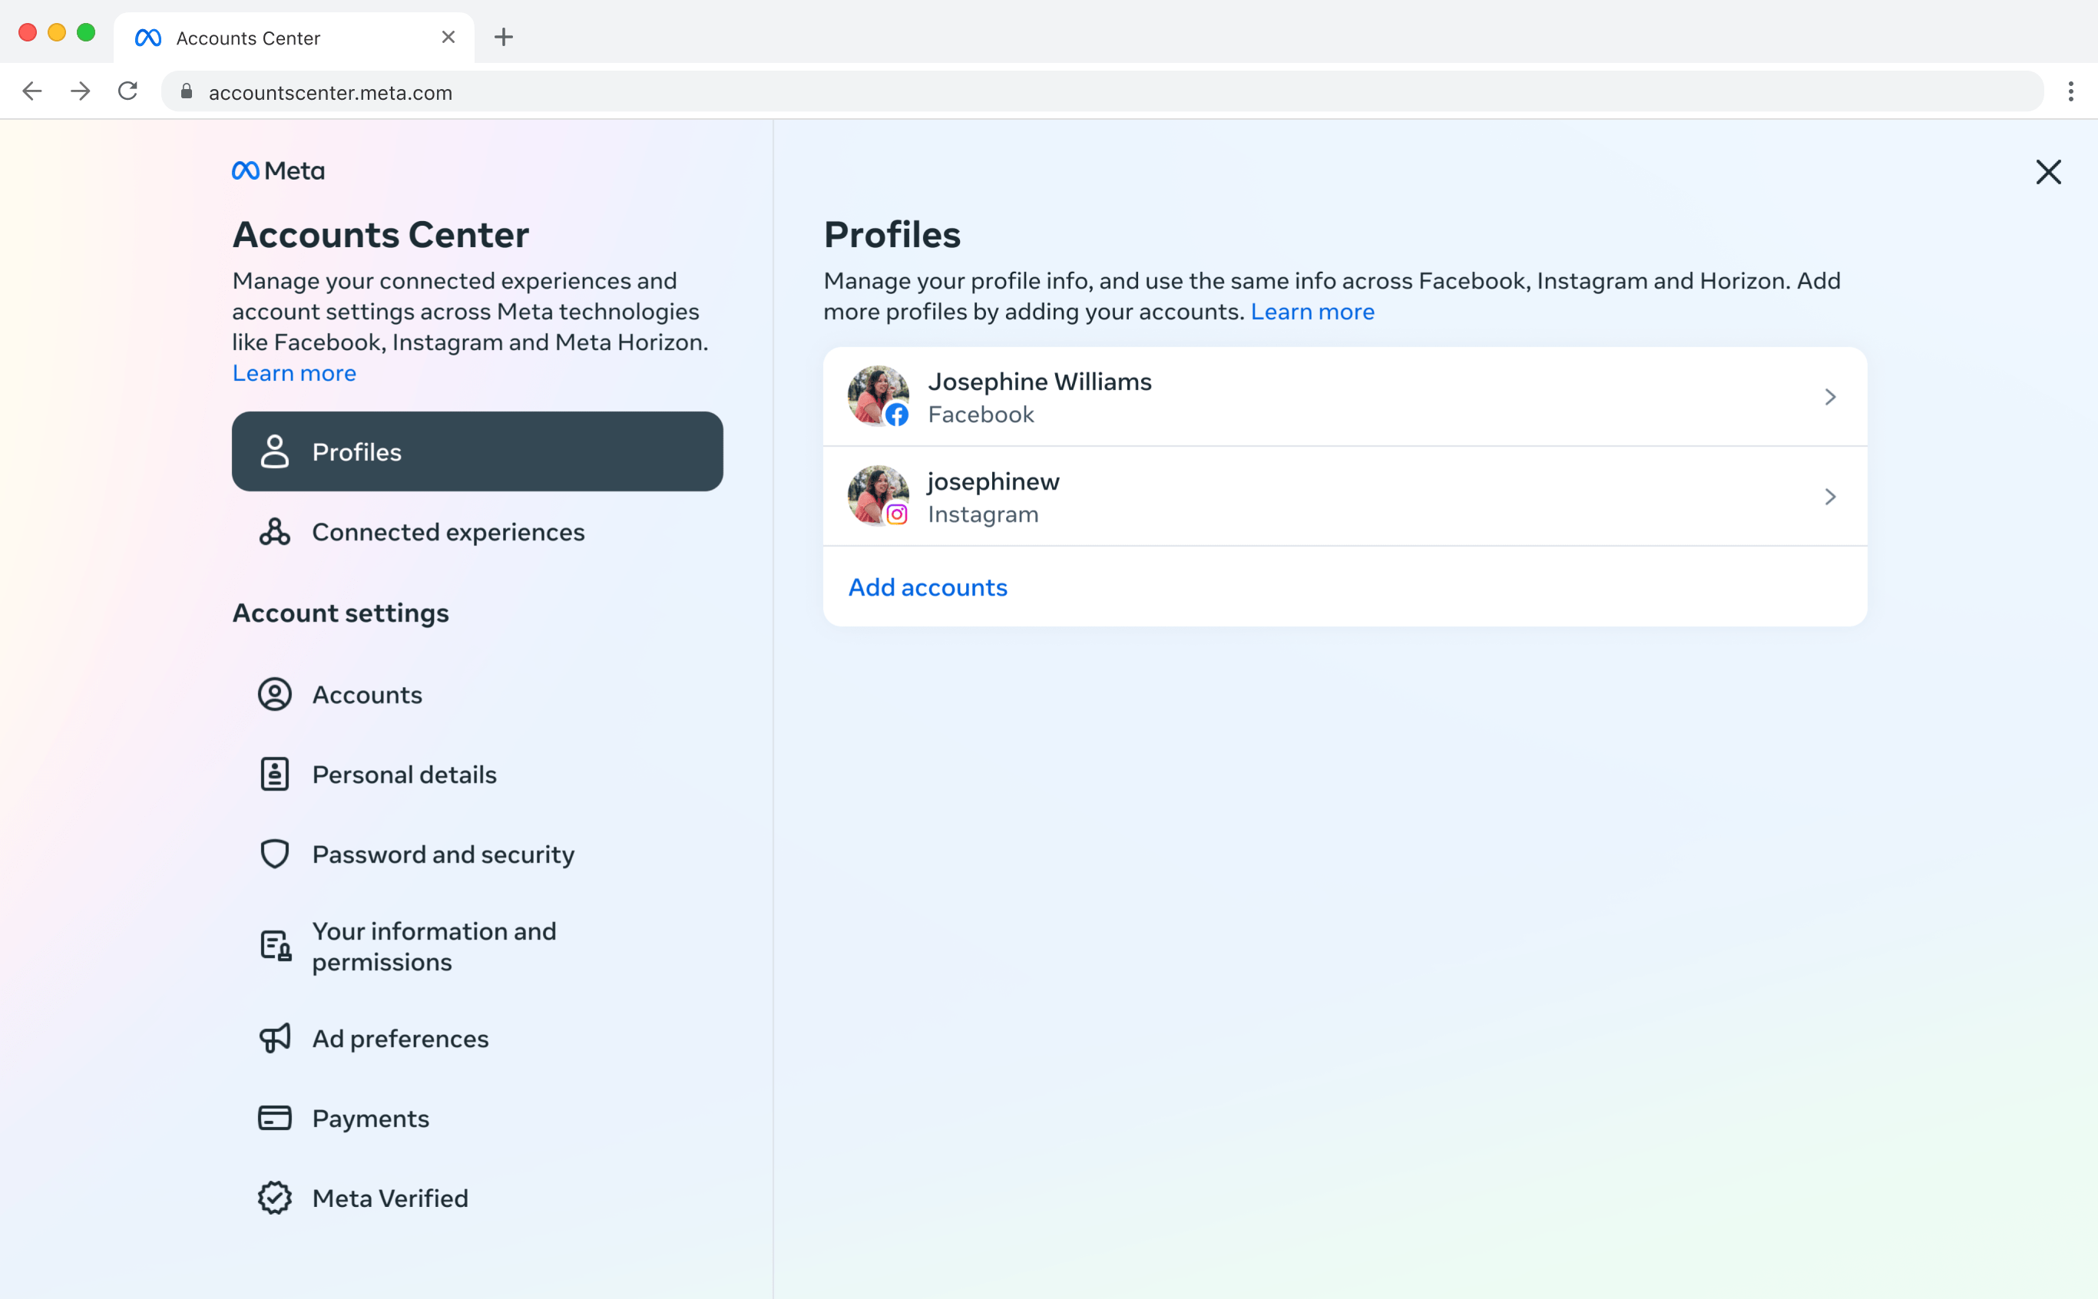Select Connected experiences menu item
The height and width of the screenshot is (1299, 2098).
point(448,532)
